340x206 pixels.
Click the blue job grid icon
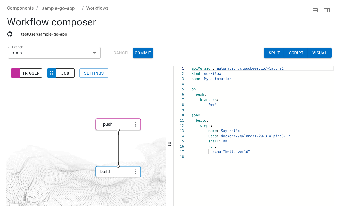[52, 73]
